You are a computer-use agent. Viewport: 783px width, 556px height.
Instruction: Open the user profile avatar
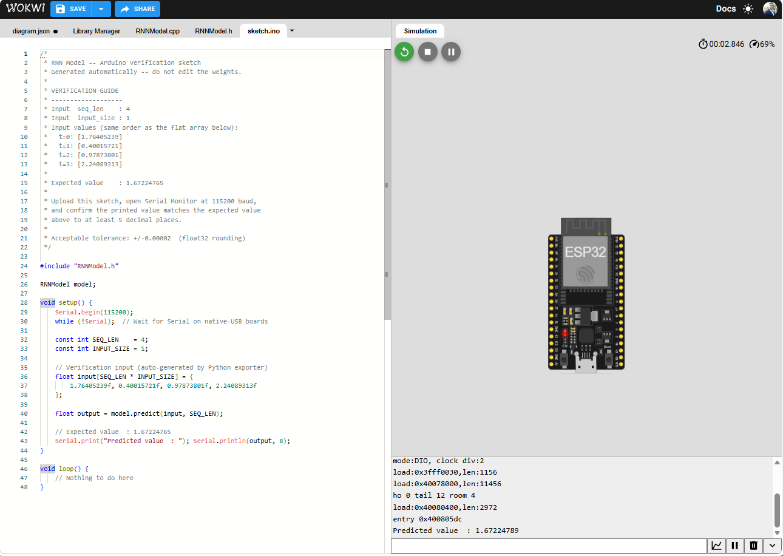[770, 9]
